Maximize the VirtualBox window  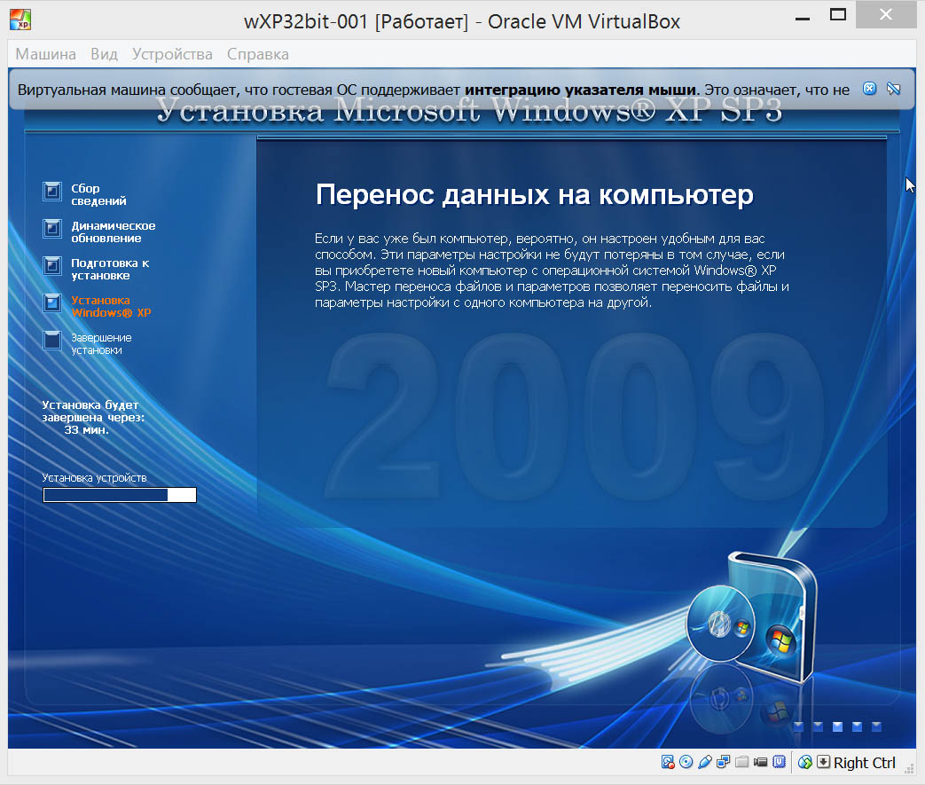pos(838,15)
